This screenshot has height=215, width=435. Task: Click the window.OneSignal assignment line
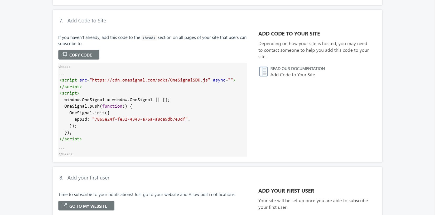[117, 100]
